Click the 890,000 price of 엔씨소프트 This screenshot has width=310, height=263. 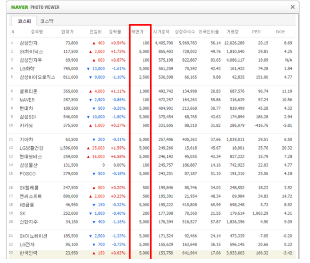(71, 196)
